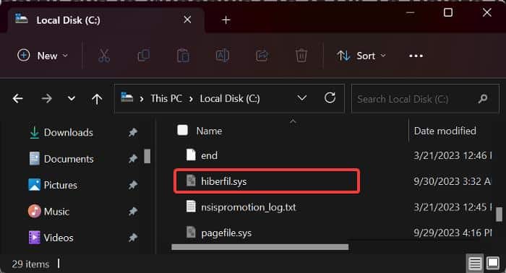Click the Share icon in toolbar
This screenshot has width=506, height=273.
click(262, 56)
